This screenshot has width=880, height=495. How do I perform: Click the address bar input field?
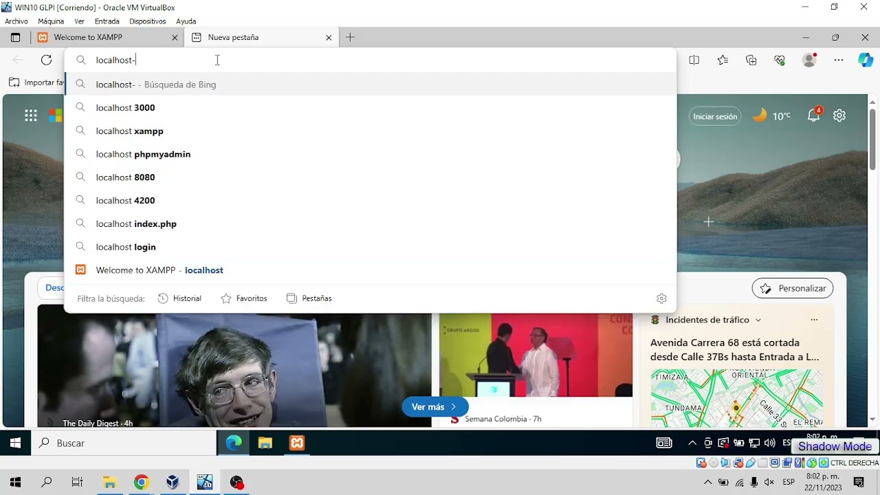pyautogui.click(x=371, y=60)
